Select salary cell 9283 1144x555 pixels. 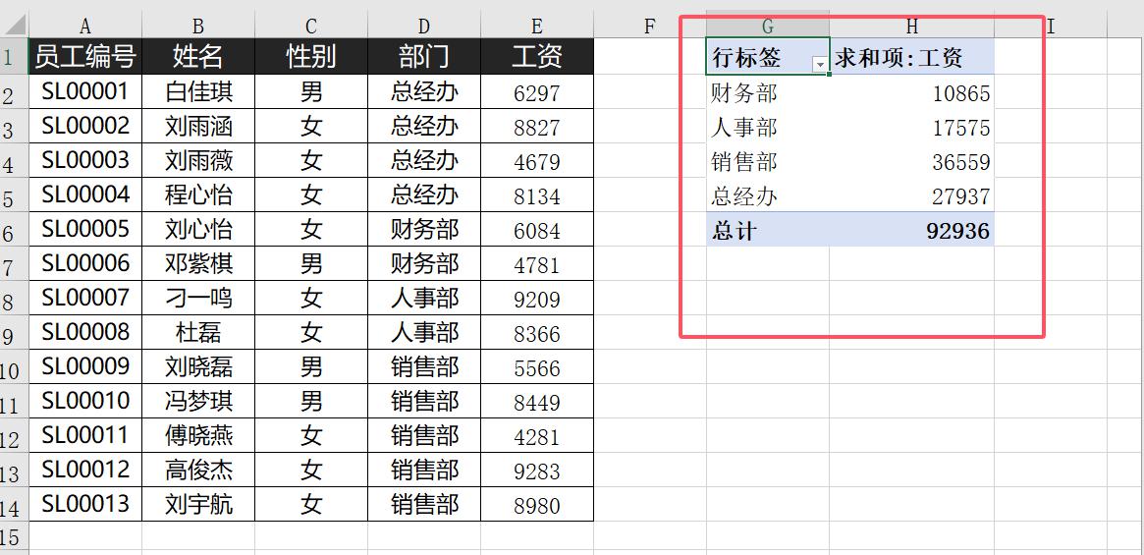click(537, 470)
